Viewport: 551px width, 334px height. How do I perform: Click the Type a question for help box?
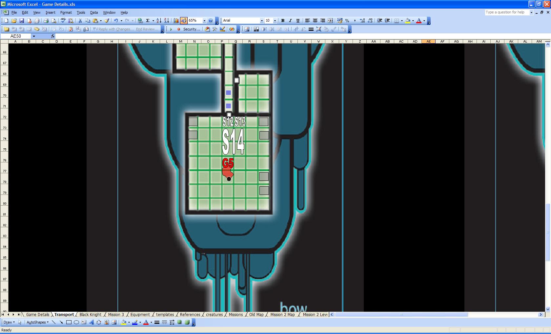(x=507, y=12)
